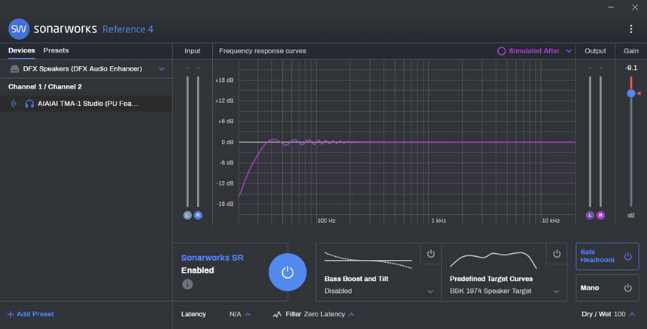
Task: Click the Enabled status text
Action: pyautogui.click(x=197, y=270)
